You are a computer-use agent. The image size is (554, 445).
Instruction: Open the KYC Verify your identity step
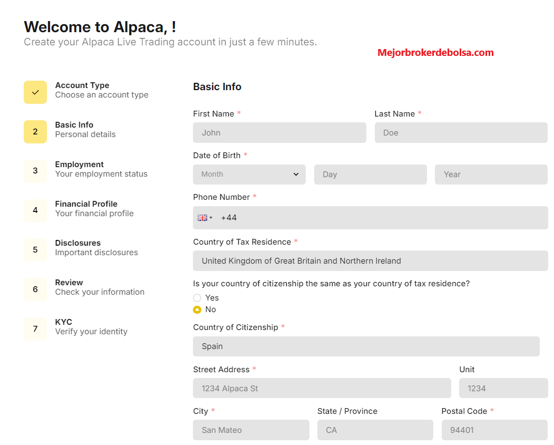pos(91,327)
